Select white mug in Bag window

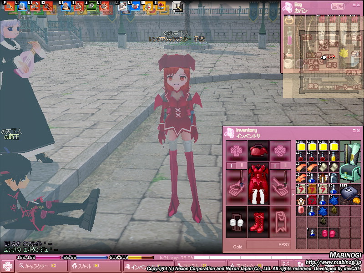click(289, 63)
